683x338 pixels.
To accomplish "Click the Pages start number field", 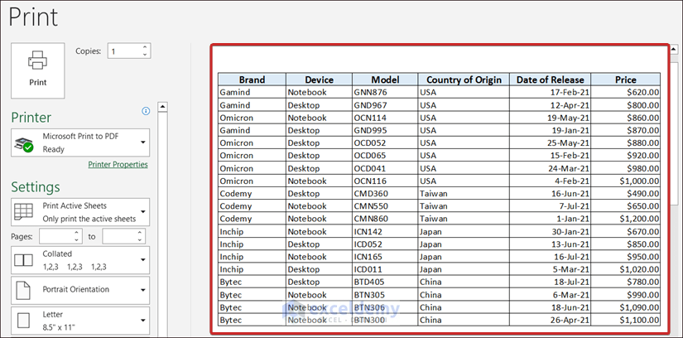I will tap(55, 236).
